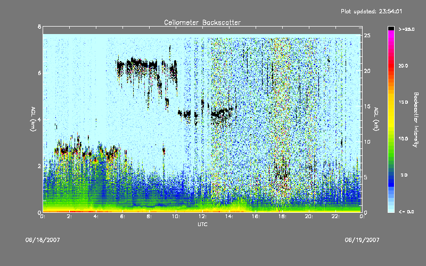Click the "<= 0.0" colorbar minimum label
The image size is (426, 266).
tap(407, 212)
